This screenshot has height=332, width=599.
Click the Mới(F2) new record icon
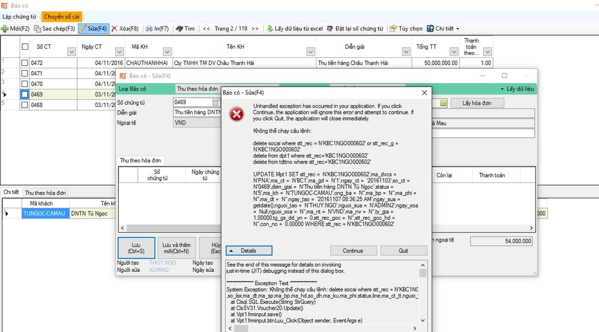click(5, 29)
